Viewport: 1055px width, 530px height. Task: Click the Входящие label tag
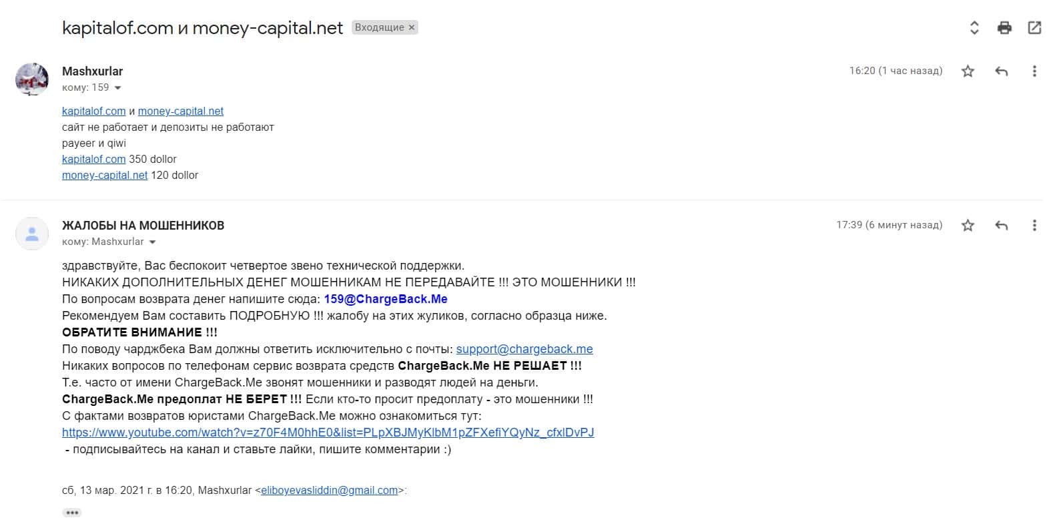(x=379, y=27)
